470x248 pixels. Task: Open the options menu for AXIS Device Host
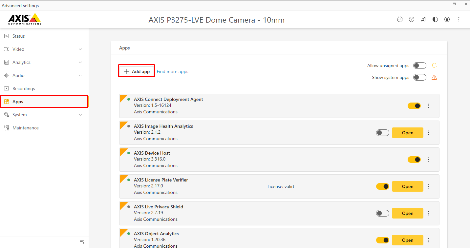pyautogui.click(x=429, y=160)
